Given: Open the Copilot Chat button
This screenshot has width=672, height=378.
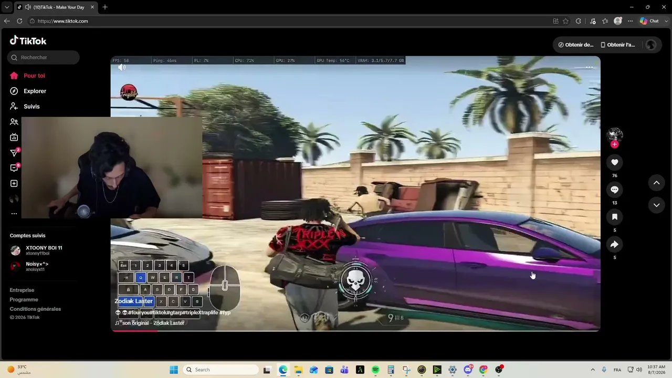Looking at the screenshot, I should click(649, 21).
